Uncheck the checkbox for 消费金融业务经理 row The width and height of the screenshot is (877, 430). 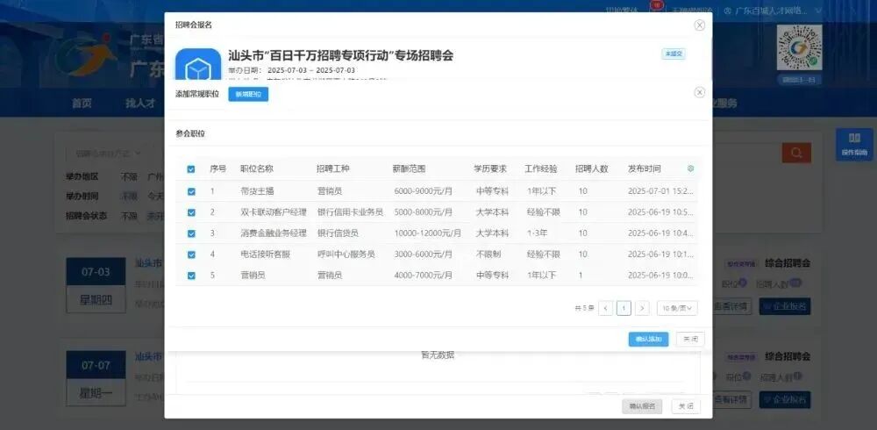click(191, 233)
